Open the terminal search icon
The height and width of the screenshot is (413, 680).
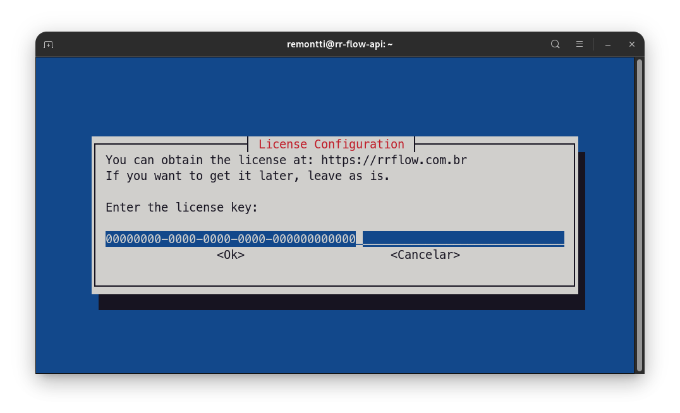pos(555,44)
